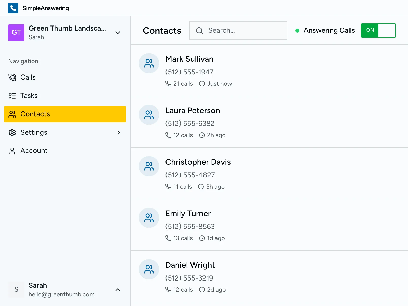Click the search magnifying glass icon
The width and height of the screenshot is (408, 306).
[199, 31]
